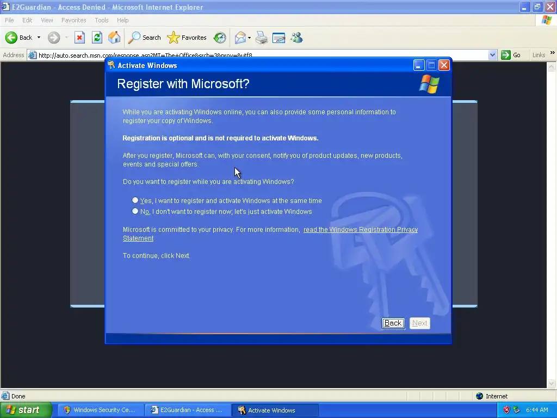Click Next button in Activate Windows dialog

[419, 323]
